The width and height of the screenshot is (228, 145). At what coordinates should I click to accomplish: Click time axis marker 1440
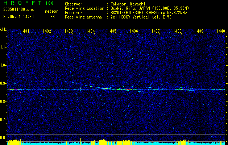221,31
